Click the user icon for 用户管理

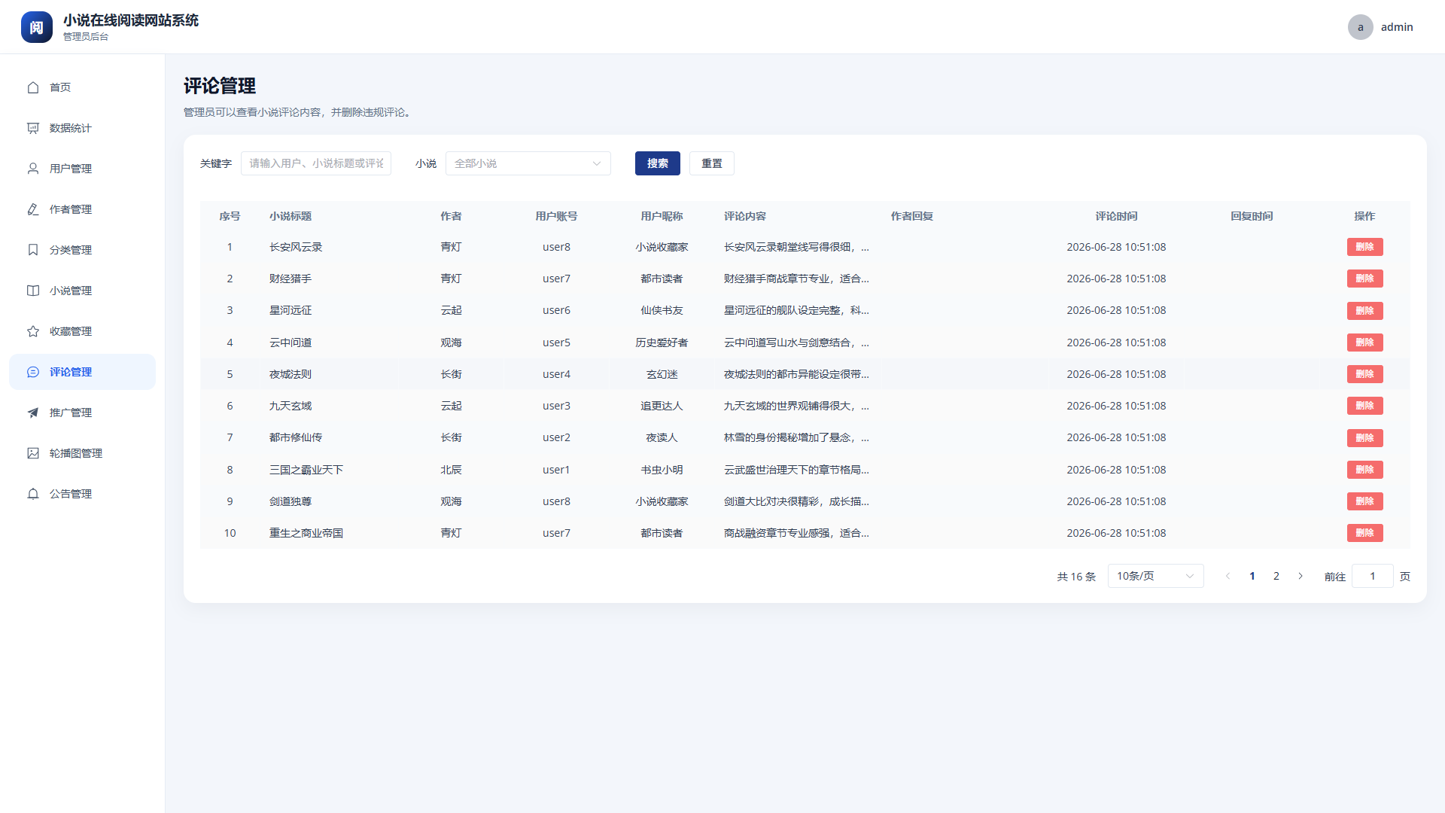(33, 169)
